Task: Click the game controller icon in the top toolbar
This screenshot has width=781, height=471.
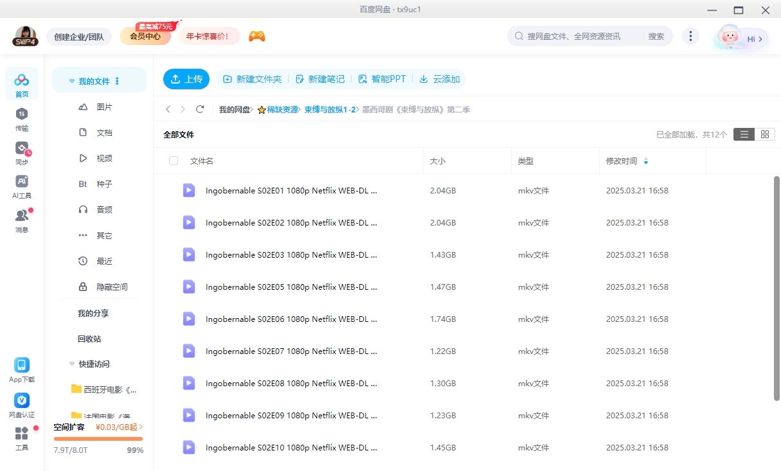Action: (x=256, y=37)
